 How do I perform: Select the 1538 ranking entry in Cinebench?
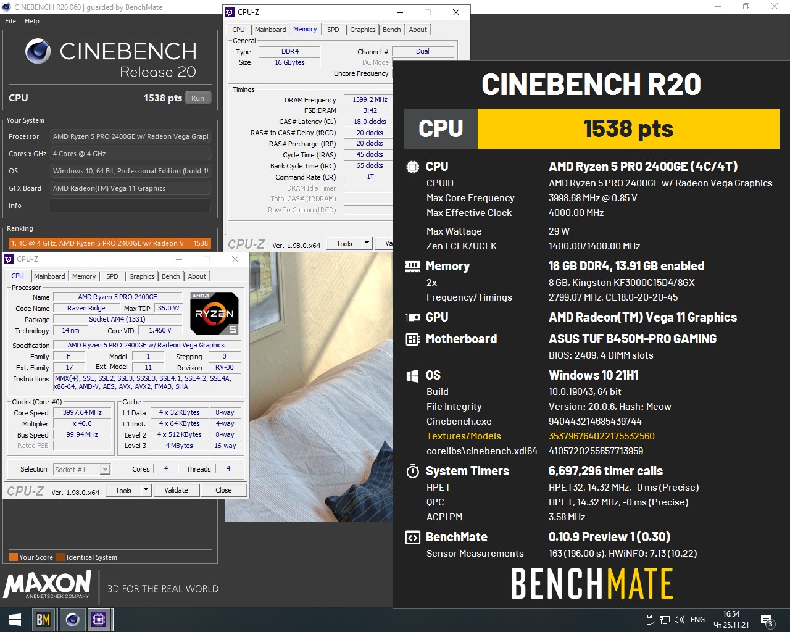(109, 243)
